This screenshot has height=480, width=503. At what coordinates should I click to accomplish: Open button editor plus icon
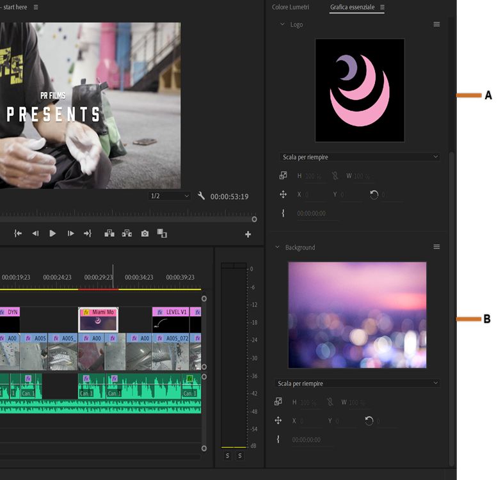248,234
